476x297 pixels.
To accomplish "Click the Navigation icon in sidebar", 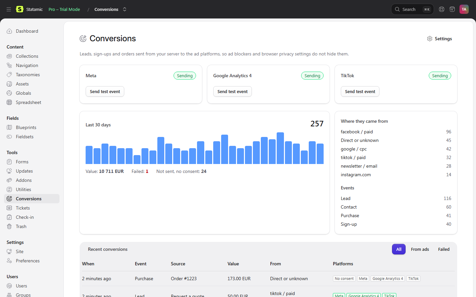I will point(9,65).
